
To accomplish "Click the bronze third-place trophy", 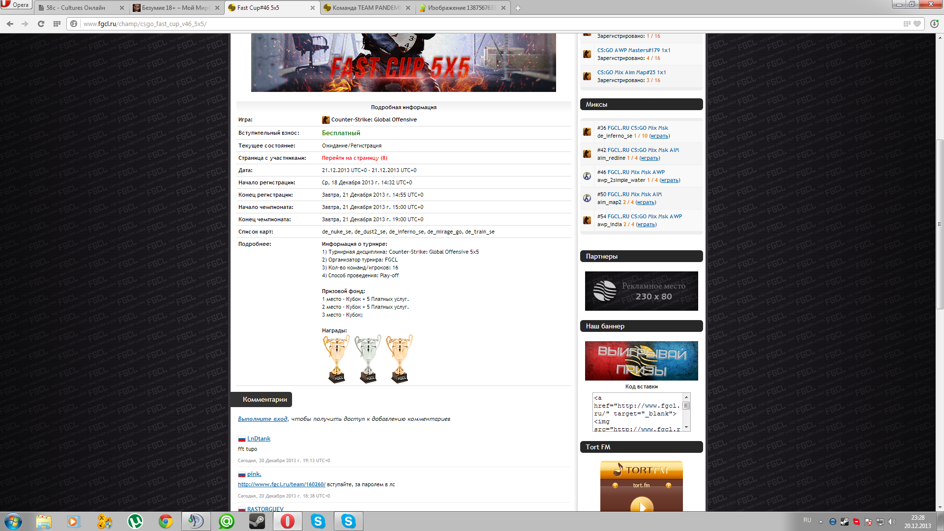I will [x=399, y=359].
